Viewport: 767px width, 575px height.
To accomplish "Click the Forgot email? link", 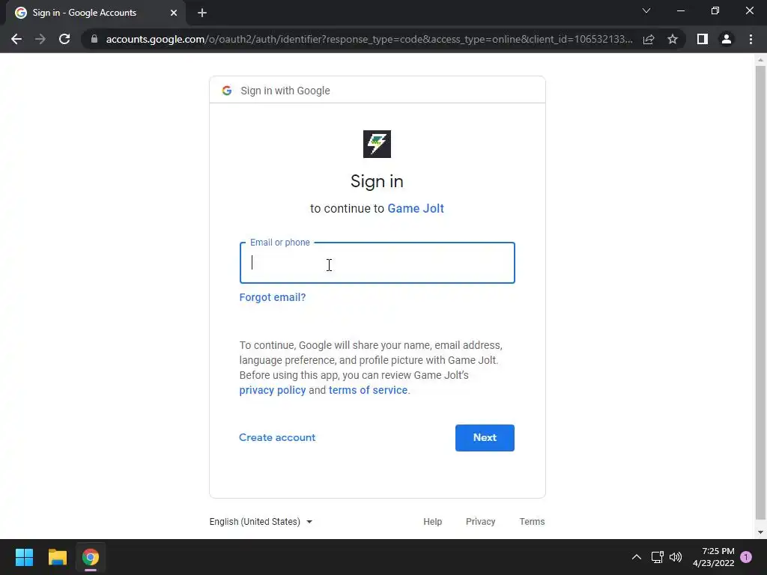I will 273,297.
